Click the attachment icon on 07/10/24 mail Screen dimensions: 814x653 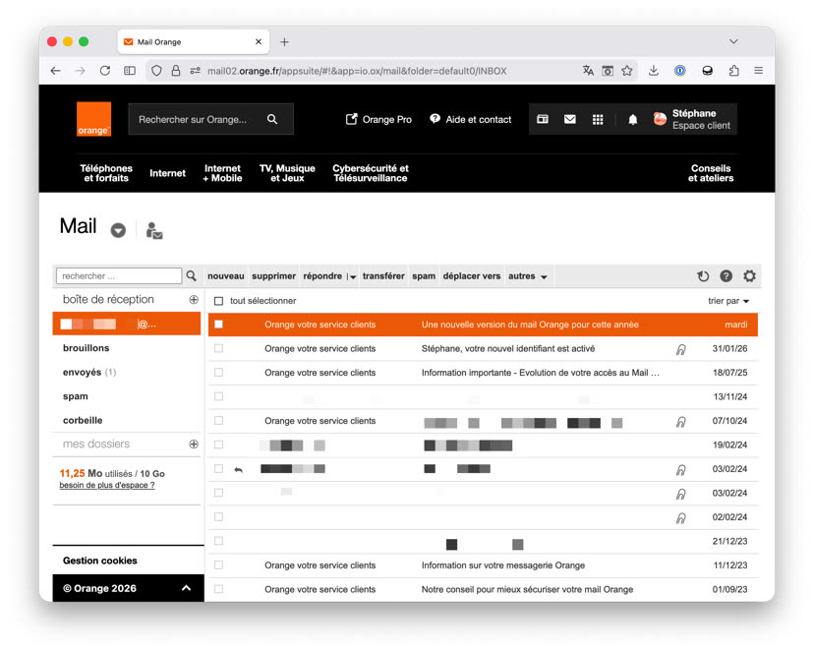pyautogui.click(x=680, y=421)
